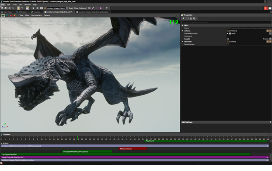Click the first copy icon in Properties
The width and height of the screenshot is (272, 171).
pyautogui.click(x=191, y=18)
